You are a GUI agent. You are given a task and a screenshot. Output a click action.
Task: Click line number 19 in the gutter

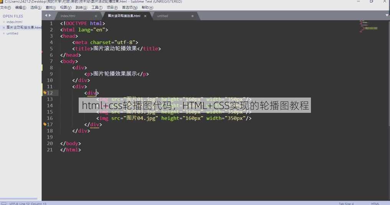pos(50,137)
